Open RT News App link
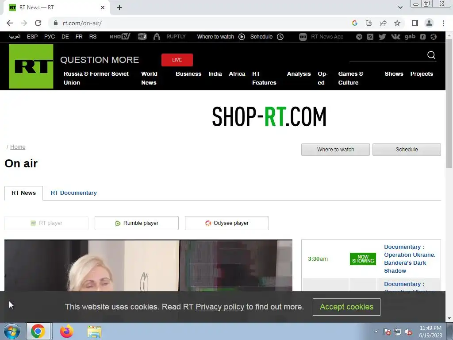The width and height of the screenshot is (453, 340). (321, 37)
